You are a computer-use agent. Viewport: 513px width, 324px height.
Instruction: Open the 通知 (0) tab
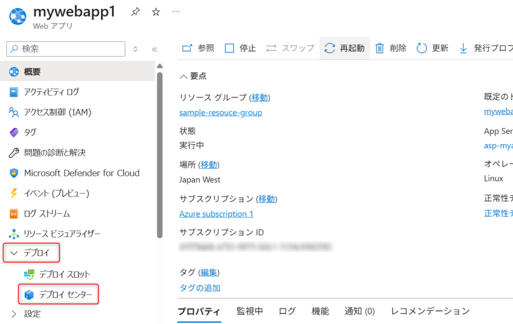pyautogui.click(x=360, y=311)
